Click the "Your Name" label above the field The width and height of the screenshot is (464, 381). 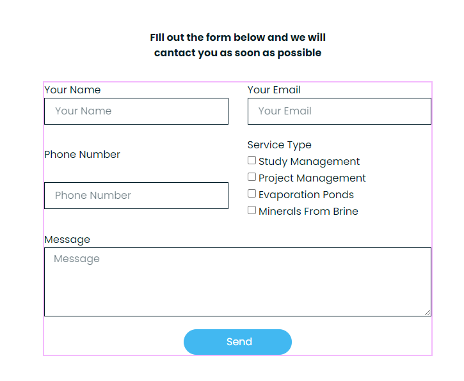point(72,90)
